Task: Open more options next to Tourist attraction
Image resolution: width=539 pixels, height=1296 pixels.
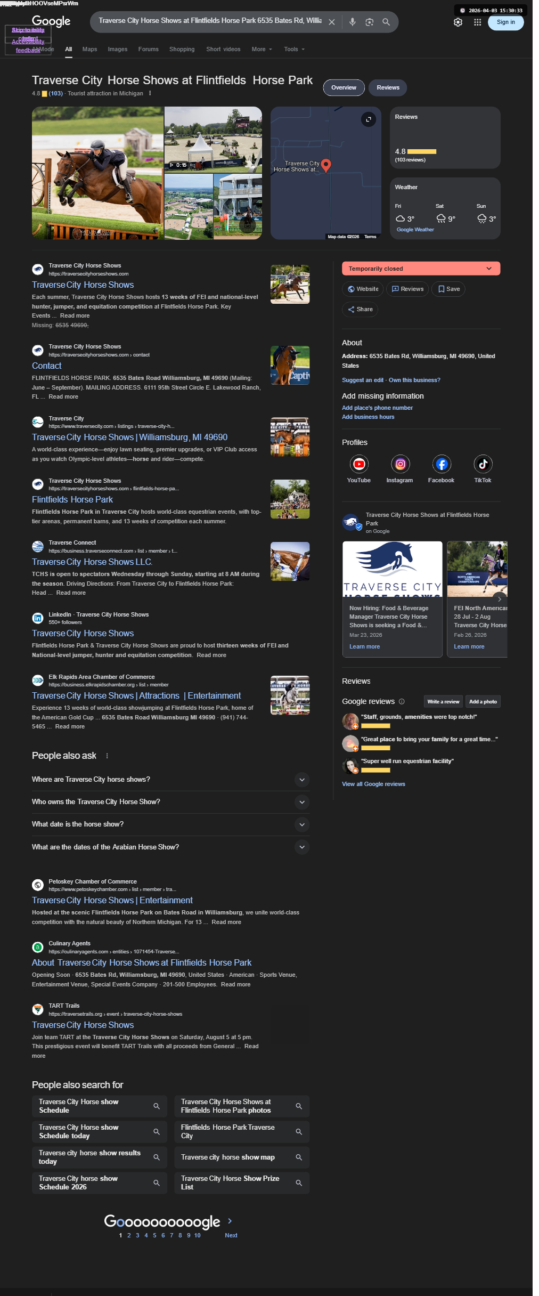Action: tap(150, 93)
